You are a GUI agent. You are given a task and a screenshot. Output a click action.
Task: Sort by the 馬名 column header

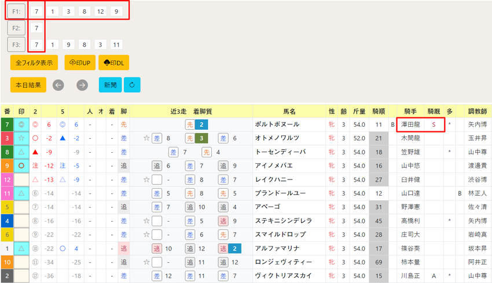coord(289,111)
